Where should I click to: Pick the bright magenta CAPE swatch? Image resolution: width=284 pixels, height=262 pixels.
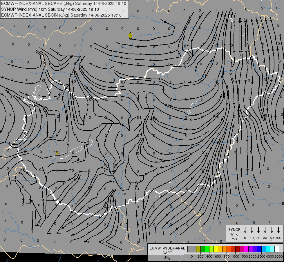pos(246,249)
